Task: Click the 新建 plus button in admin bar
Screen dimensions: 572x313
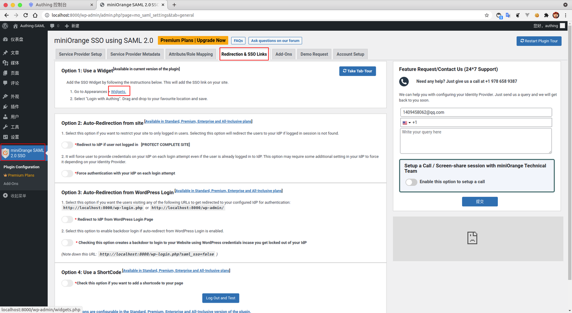Action: click(x=72, y=26)
